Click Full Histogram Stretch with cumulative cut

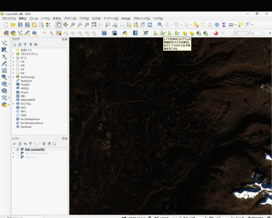tap(163, 33)
